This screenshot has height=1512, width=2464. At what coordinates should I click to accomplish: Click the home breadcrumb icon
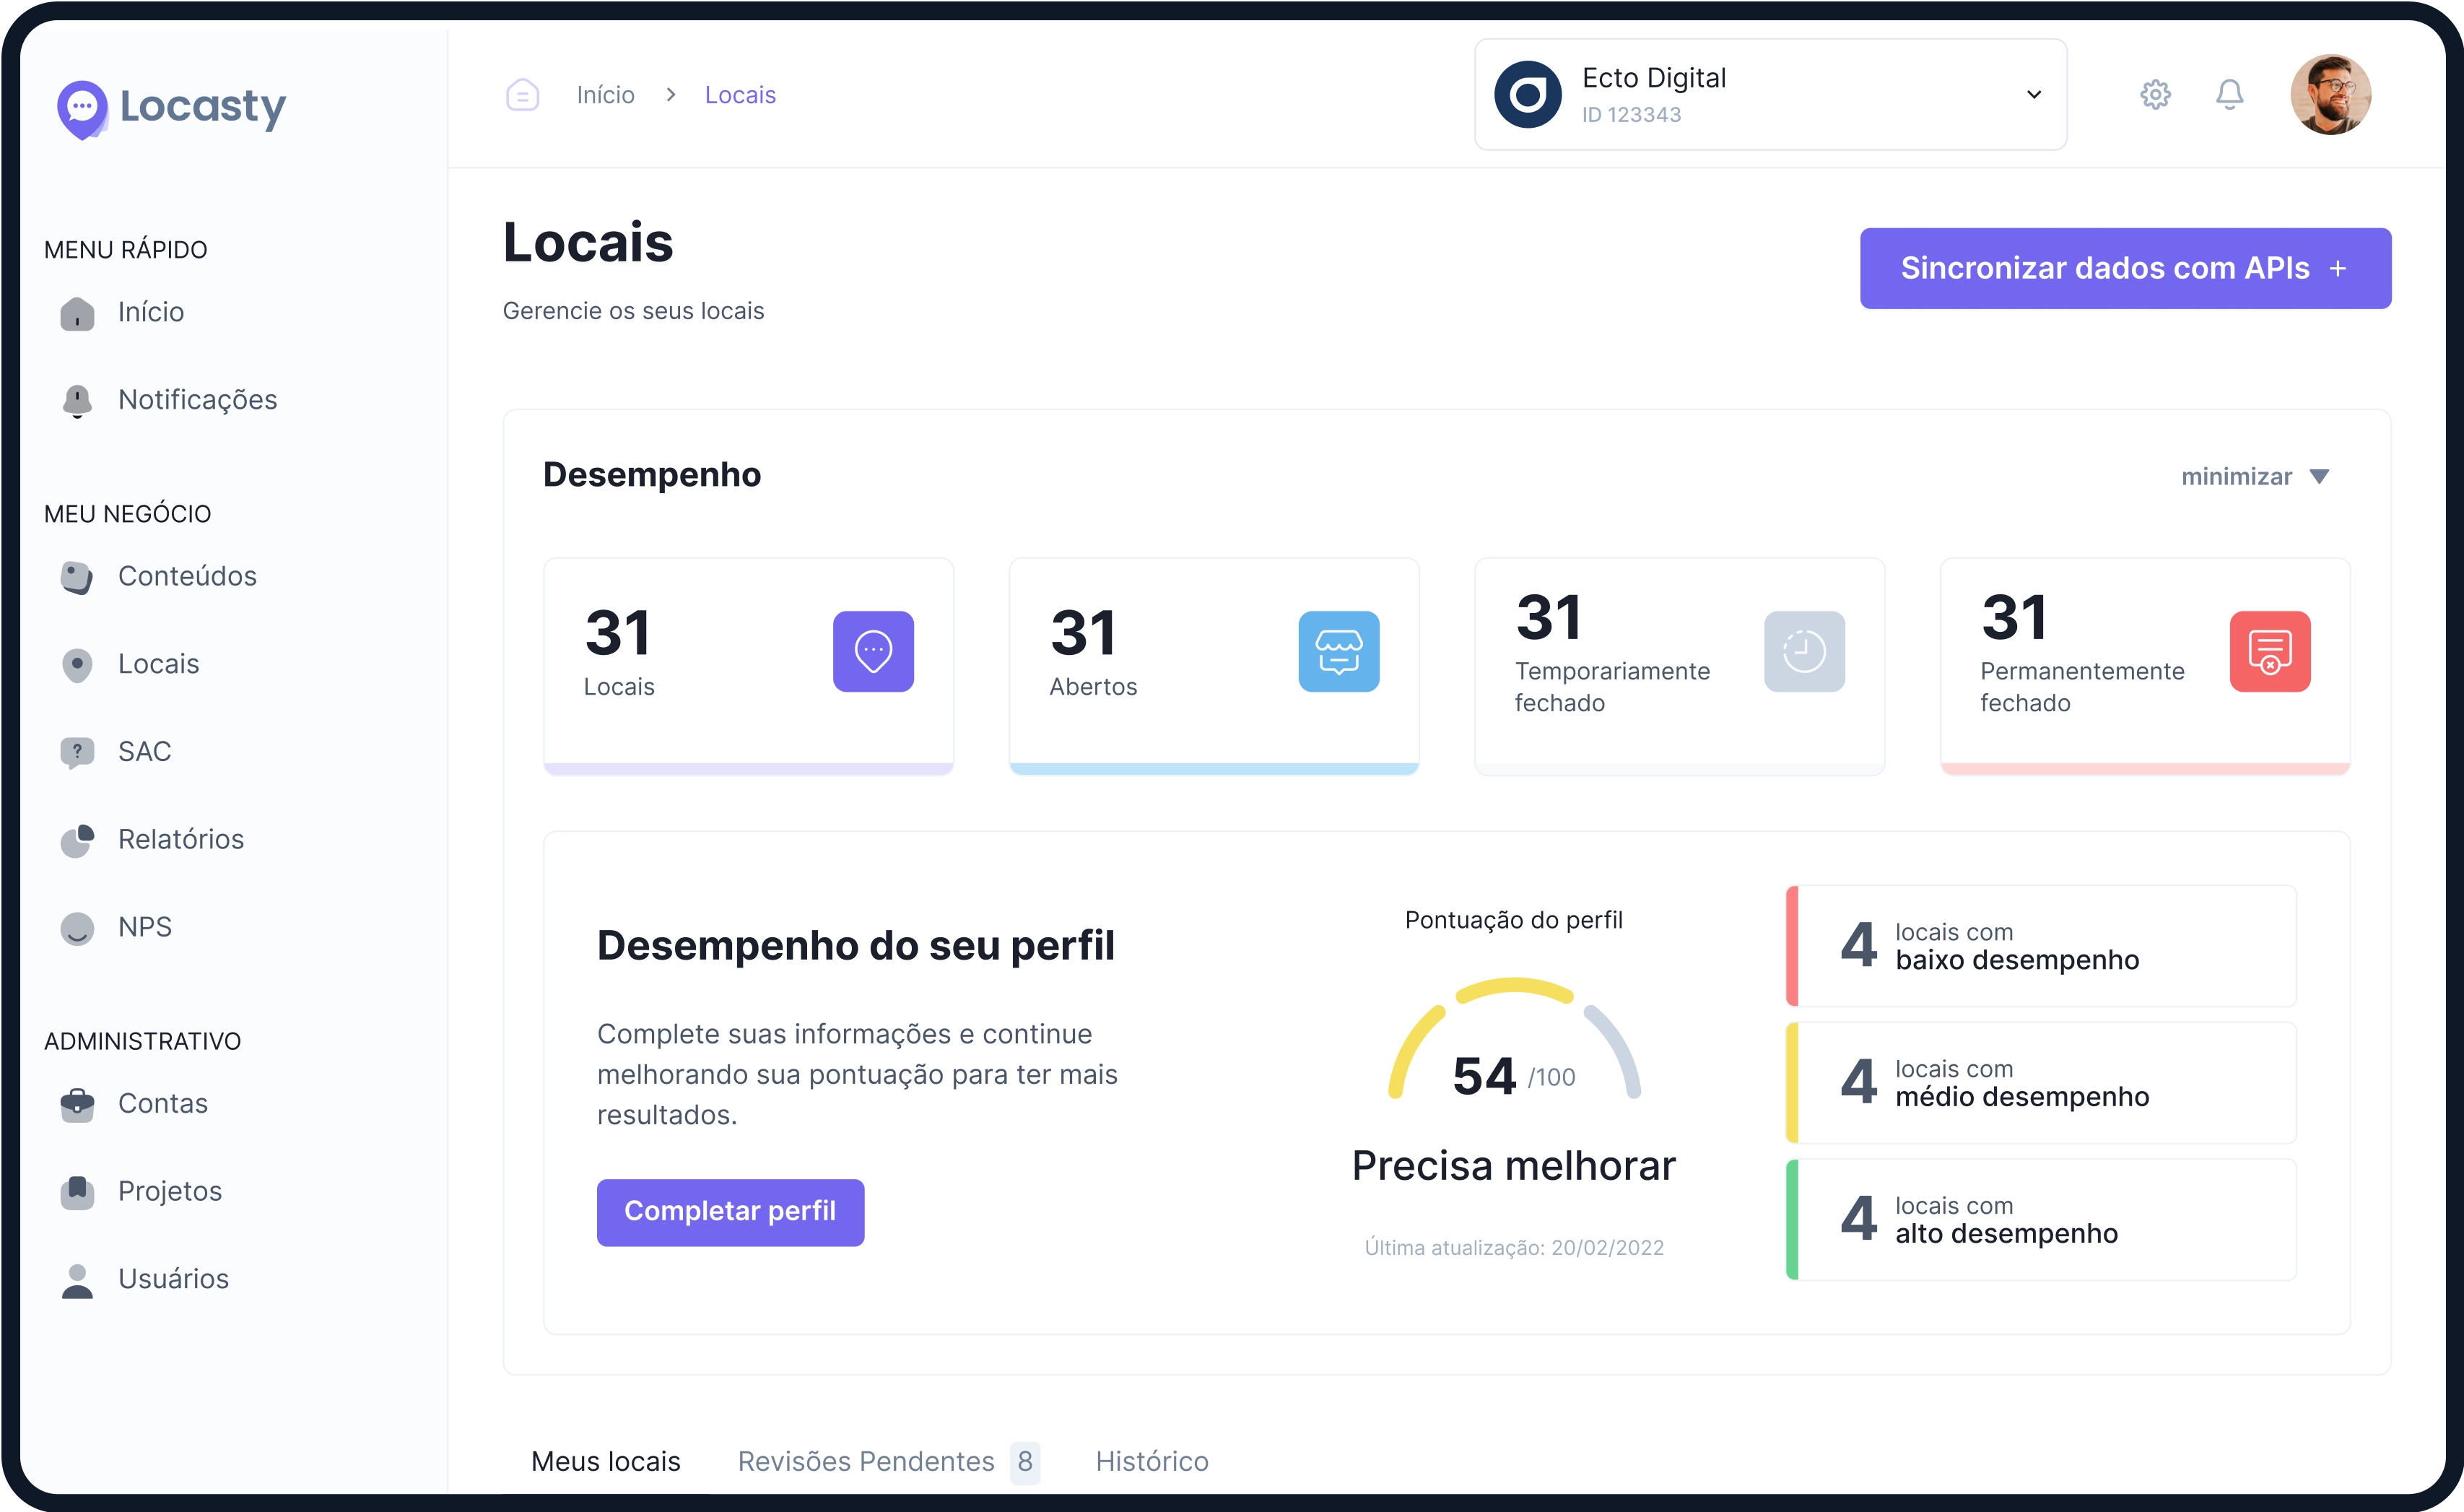tap(522, 95)
